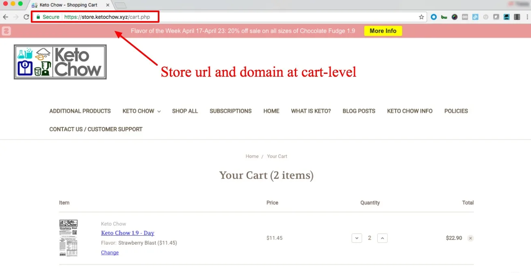Select SHOP ALL from the navigation menu
The image size is (531, 273).
(x=185, y=111)
